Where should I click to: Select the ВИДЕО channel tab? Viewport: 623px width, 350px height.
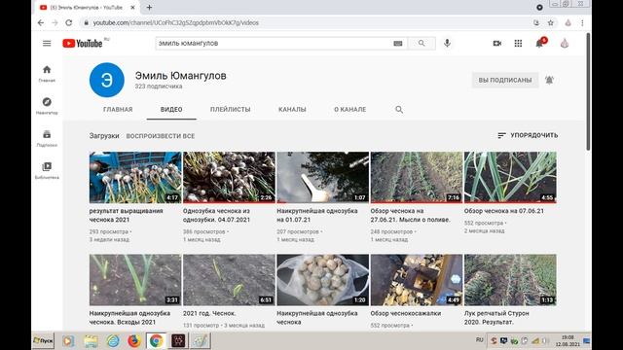click(x=171, y=110)
